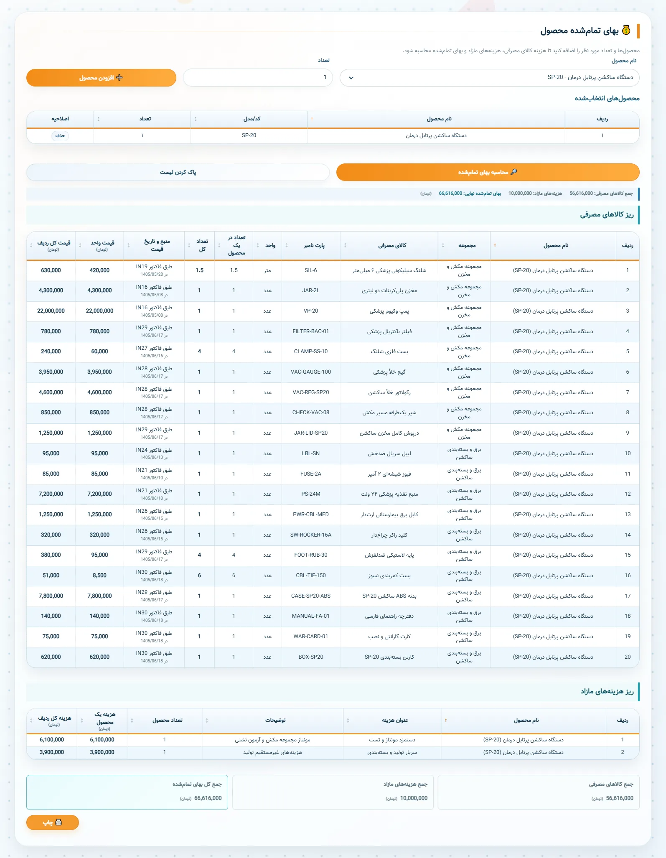The image size is (666, 858).
Task: Click part number PS-24M cell
Action: pyautogui.click(x=311, y=494)
